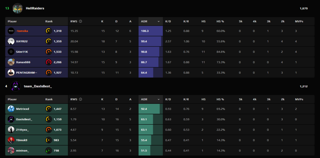Click the team_DaxIsBest_ team avatar
The width and height of the screenshot is (320, 158).
[15, 86]
